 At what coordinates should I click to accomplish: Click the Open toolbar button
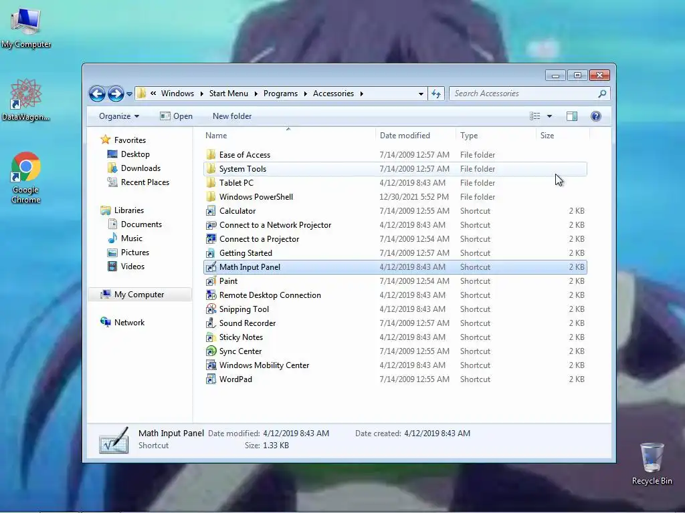point(176,116)
